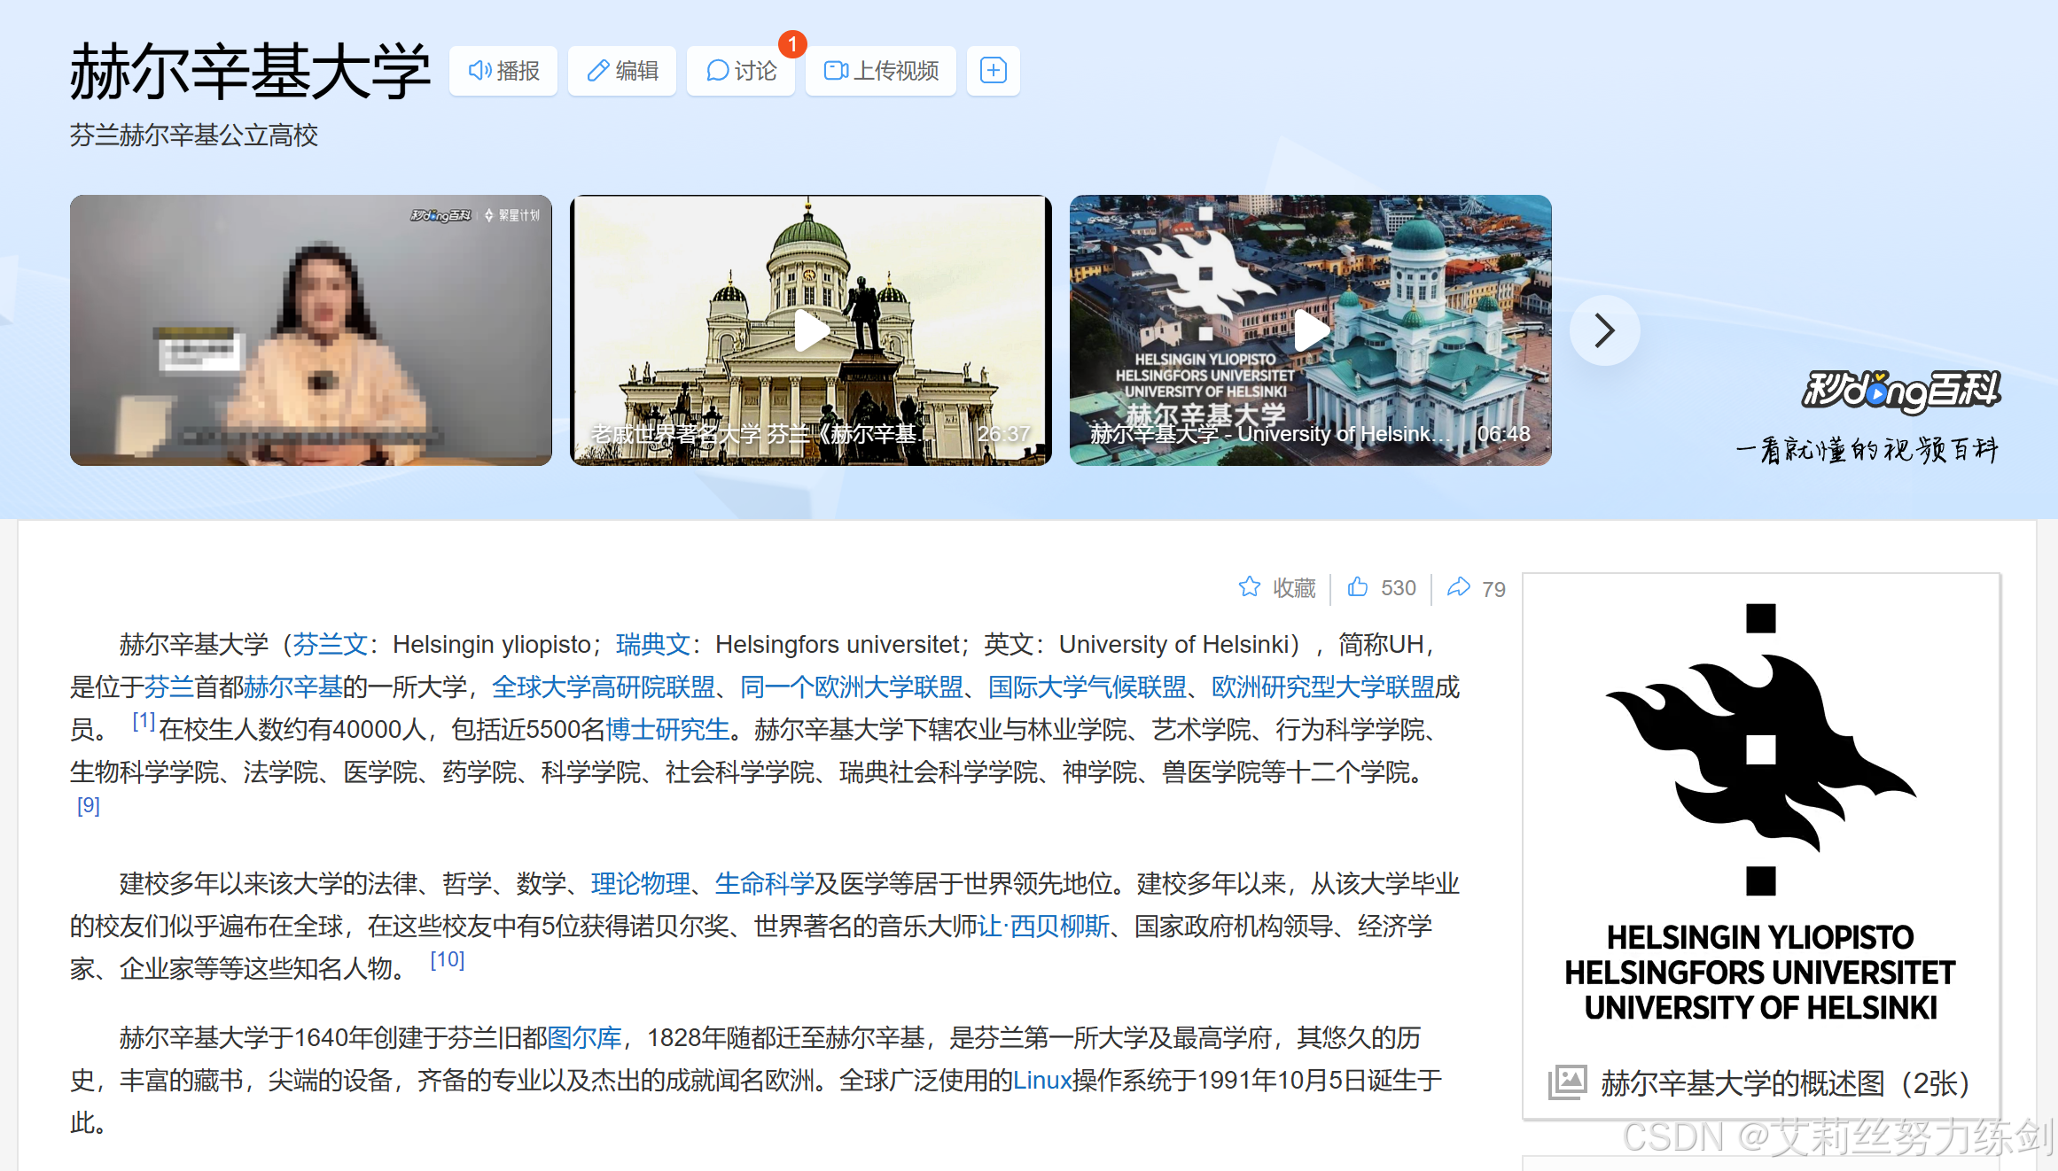Image resolution: width=2058 pixels, height=1171 pixels.
Task: Click the University of Helsinki flame logo image
Action: coord(1760,748)
